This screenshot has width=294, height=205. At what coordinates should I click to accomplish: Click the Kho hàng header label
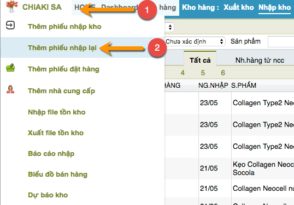(201, 7)
